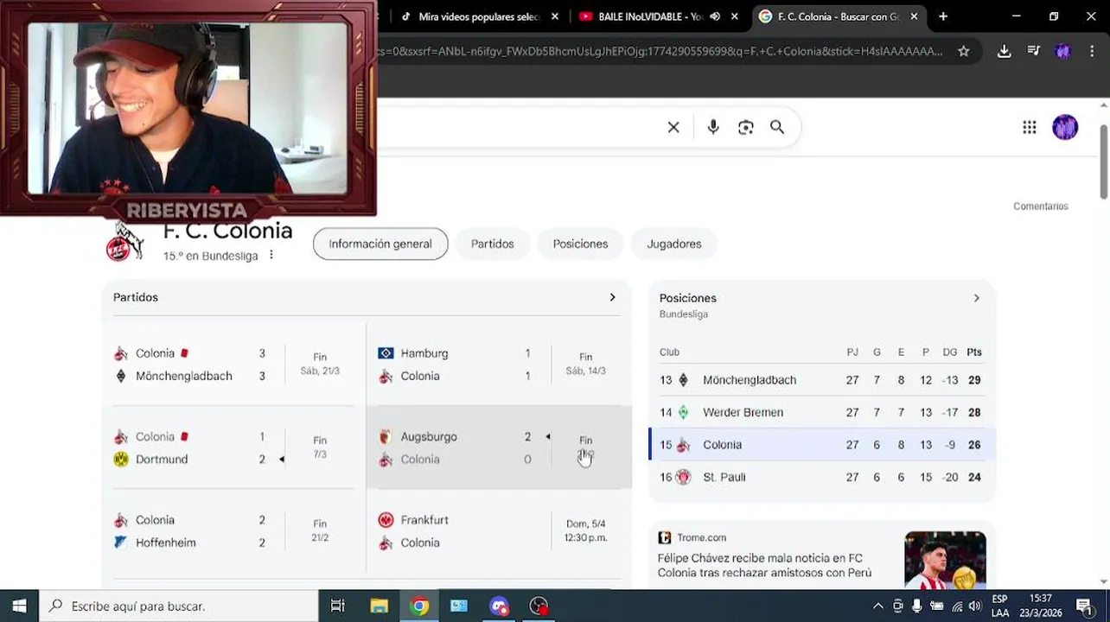Open Hamburg vs Colonia 1-1 match
1110x622 pixels.
(x=499, y=365)
